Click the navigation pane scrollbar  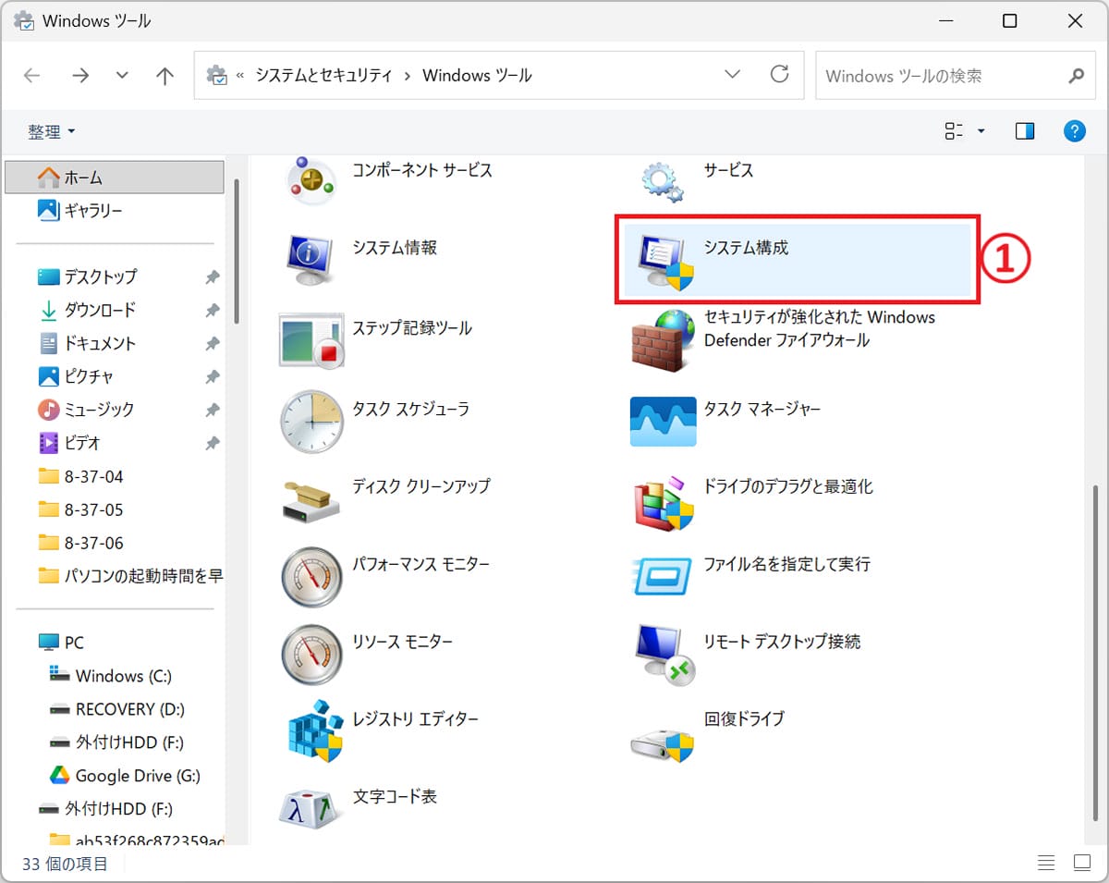[238, 250]
